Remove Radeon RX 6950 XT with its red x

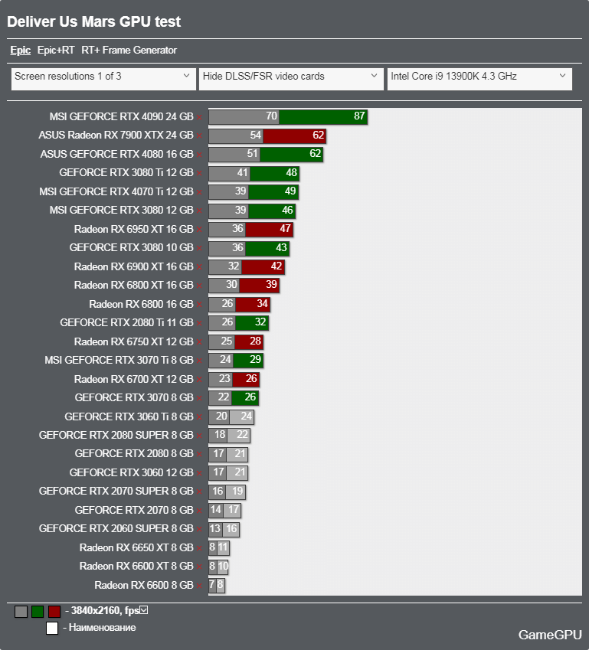[199, 230]
